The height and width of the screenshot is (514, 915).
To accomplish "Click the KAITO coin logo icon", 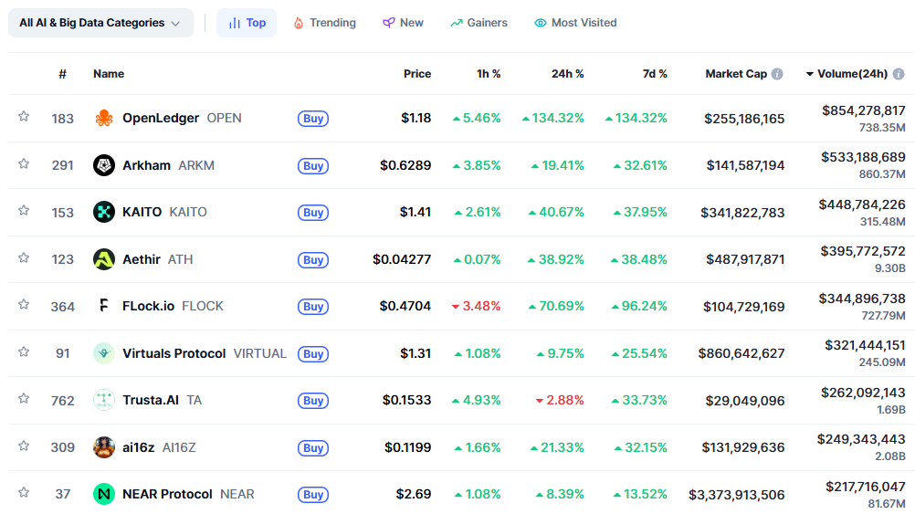I will click(x=104, y=212).
